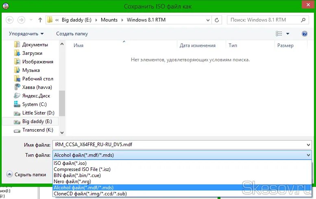
Task: Click the Windows 8.1 RTM breadcrumb
Action: click(x=146, y=20)
